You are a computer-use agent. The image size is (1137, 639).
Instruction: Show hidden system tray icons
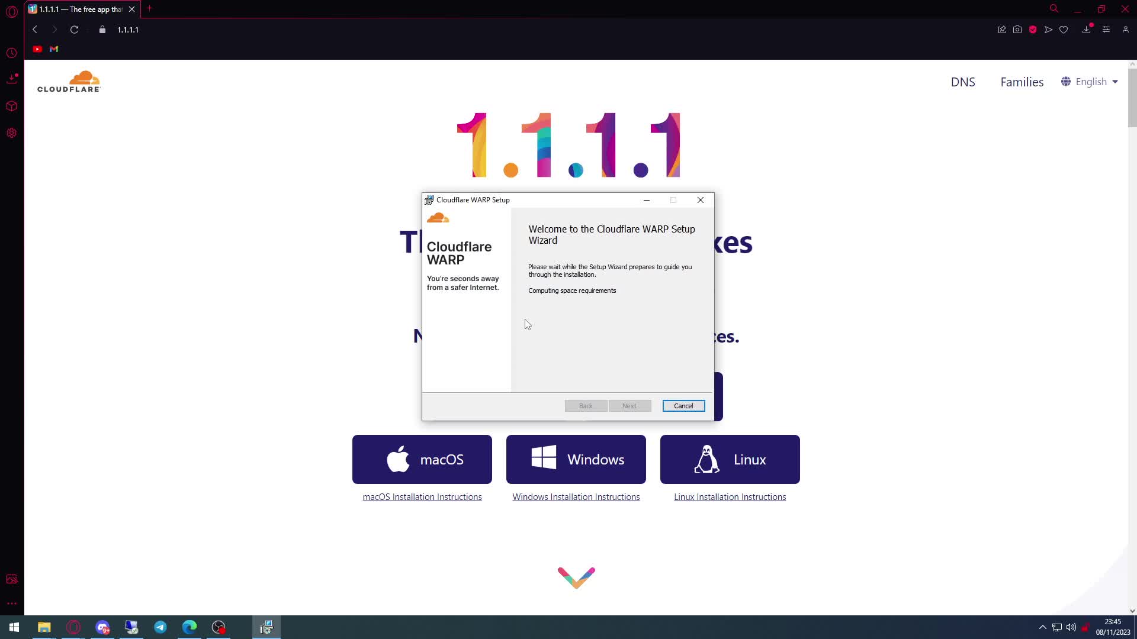[x=1042, y=627]
